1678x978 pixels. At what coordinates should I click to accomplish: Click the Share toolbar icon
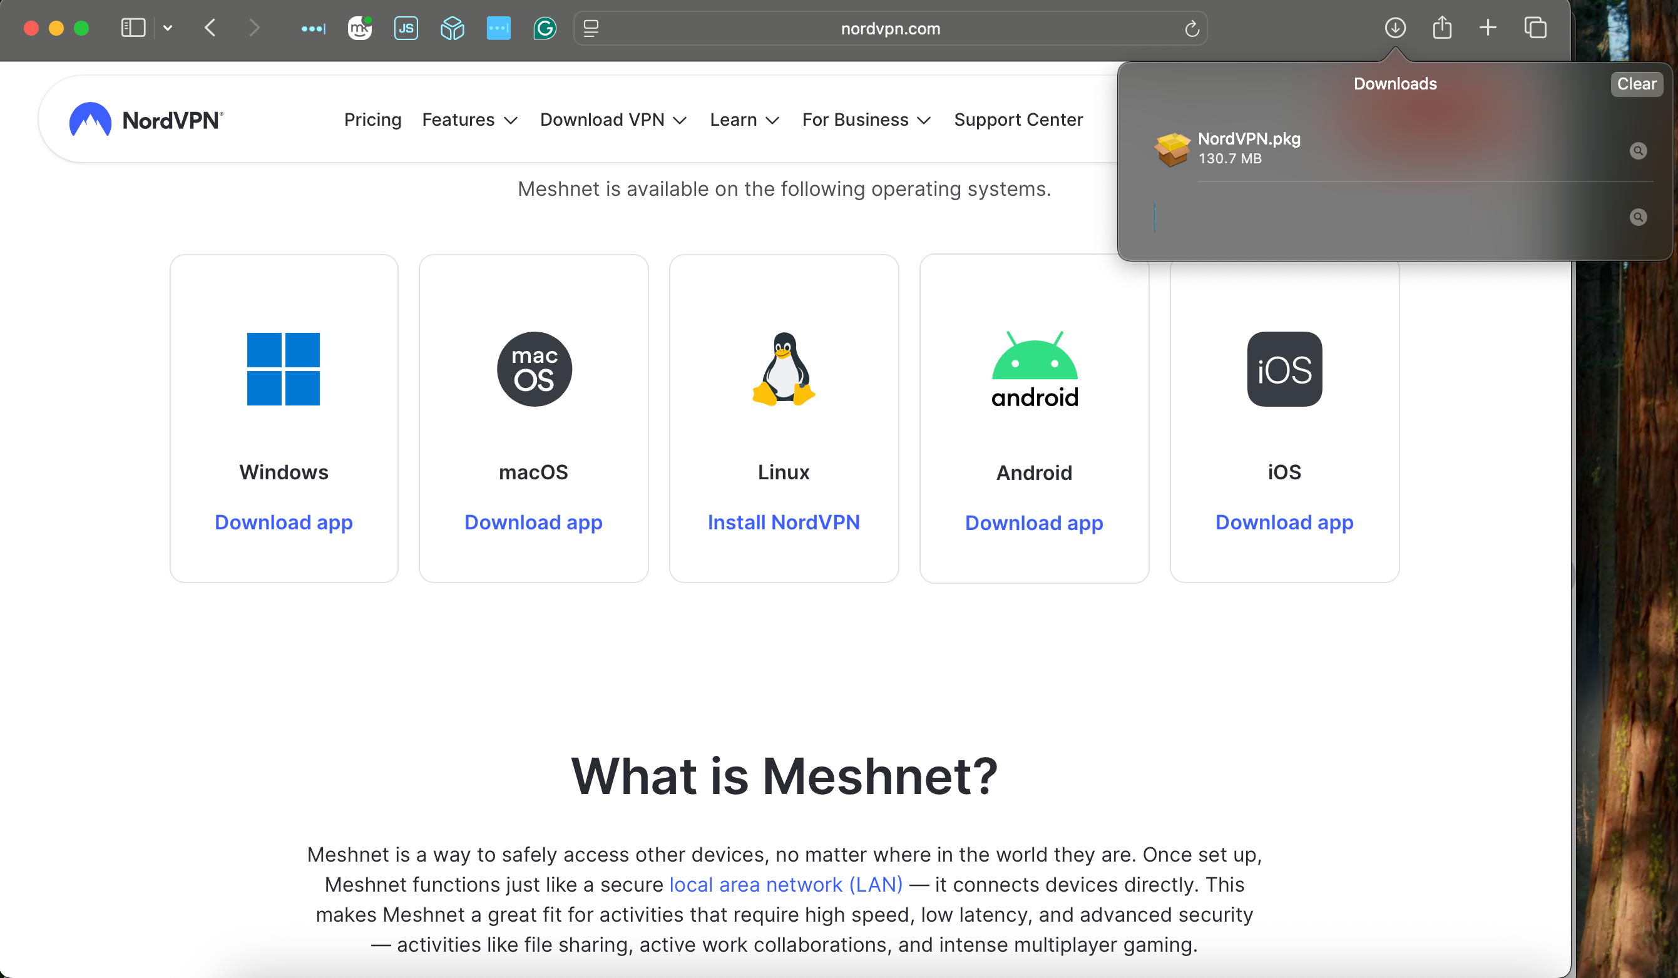1442,28
